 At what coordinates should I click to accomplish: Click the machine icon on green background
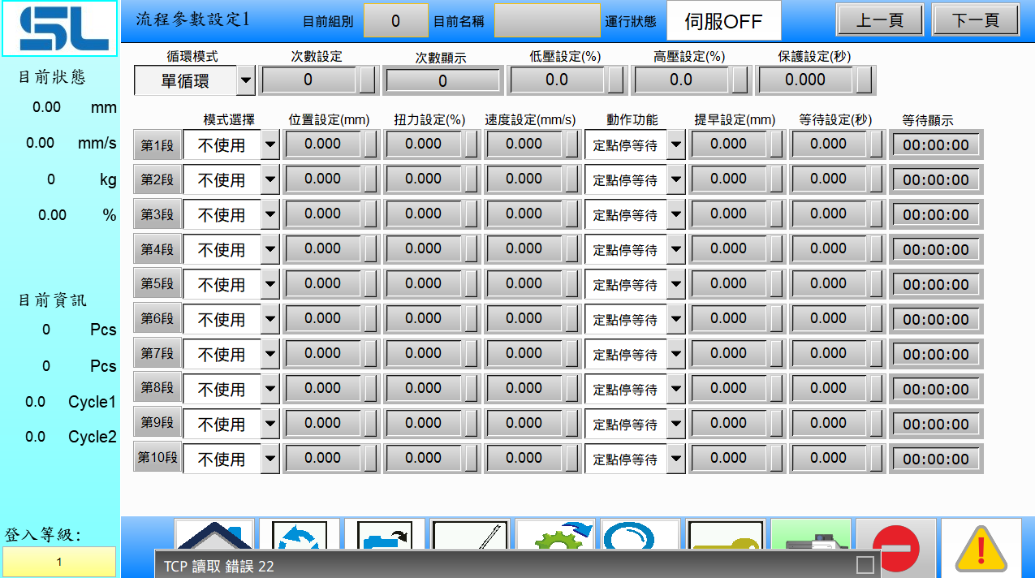[811, 534]
